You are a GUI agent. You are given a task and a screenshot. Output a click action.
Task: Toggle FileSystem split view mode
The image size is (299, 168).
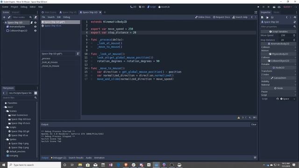(x=36, y=93)
